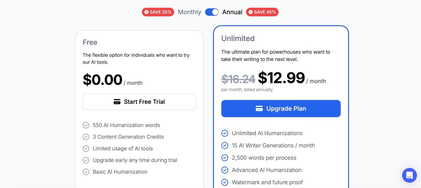Select the Monthly billing label
The image size is (421, 188).
189,12
